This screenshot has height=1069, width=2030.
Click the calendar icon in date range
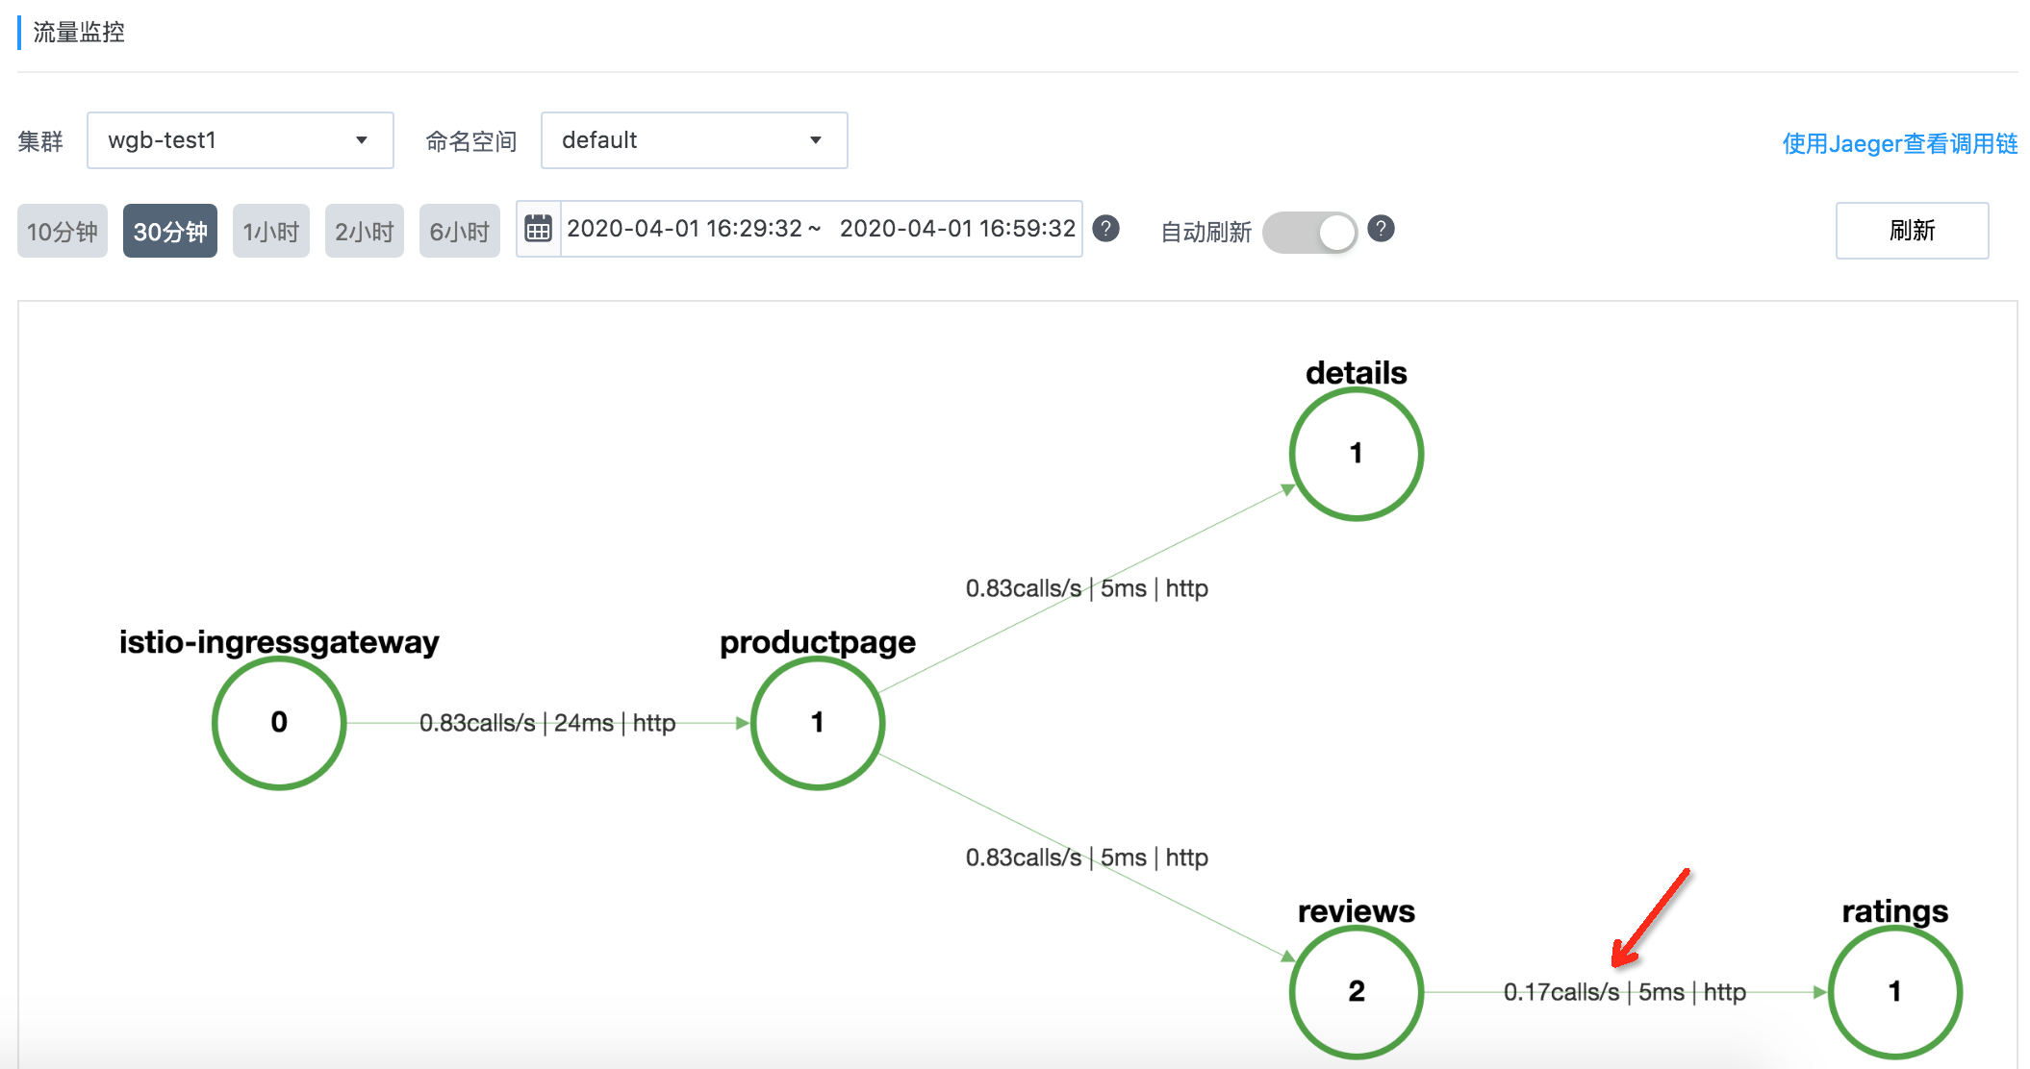(538, 229)
